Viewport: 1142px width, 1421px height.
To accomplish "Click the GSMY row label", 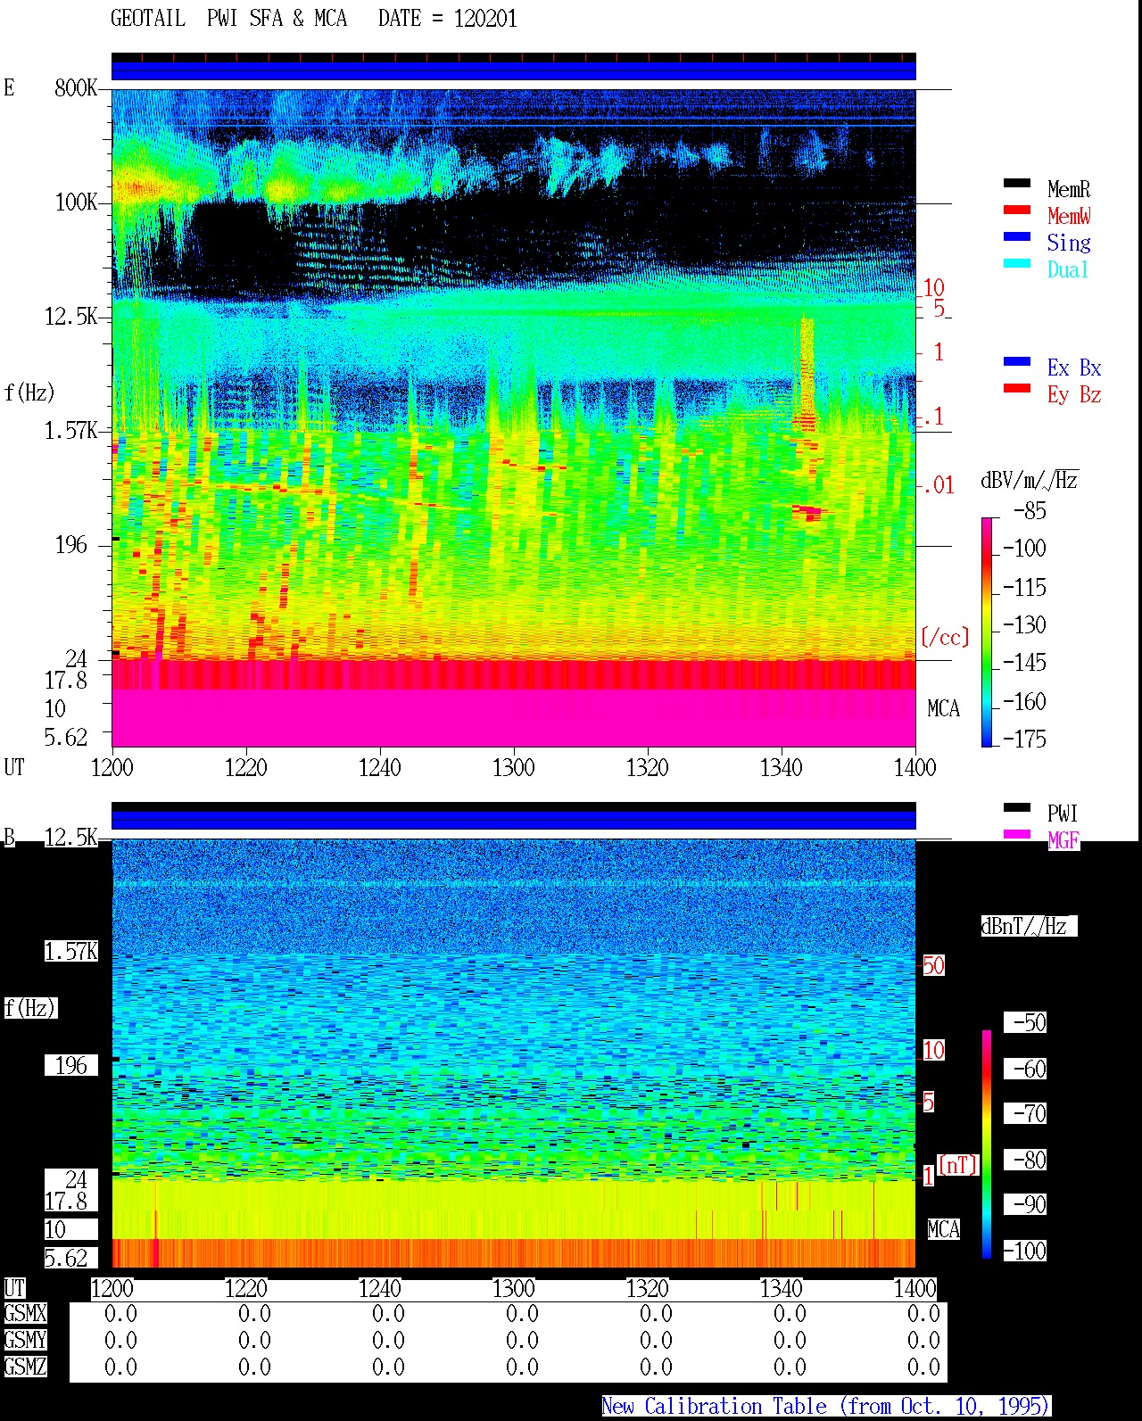I will tap(25, 1341).
